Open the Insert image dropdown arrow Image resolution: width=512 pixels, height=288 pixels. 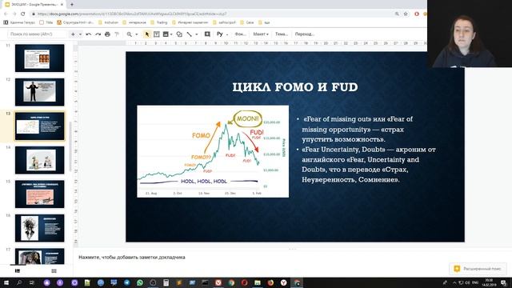(x=171, y=34)
